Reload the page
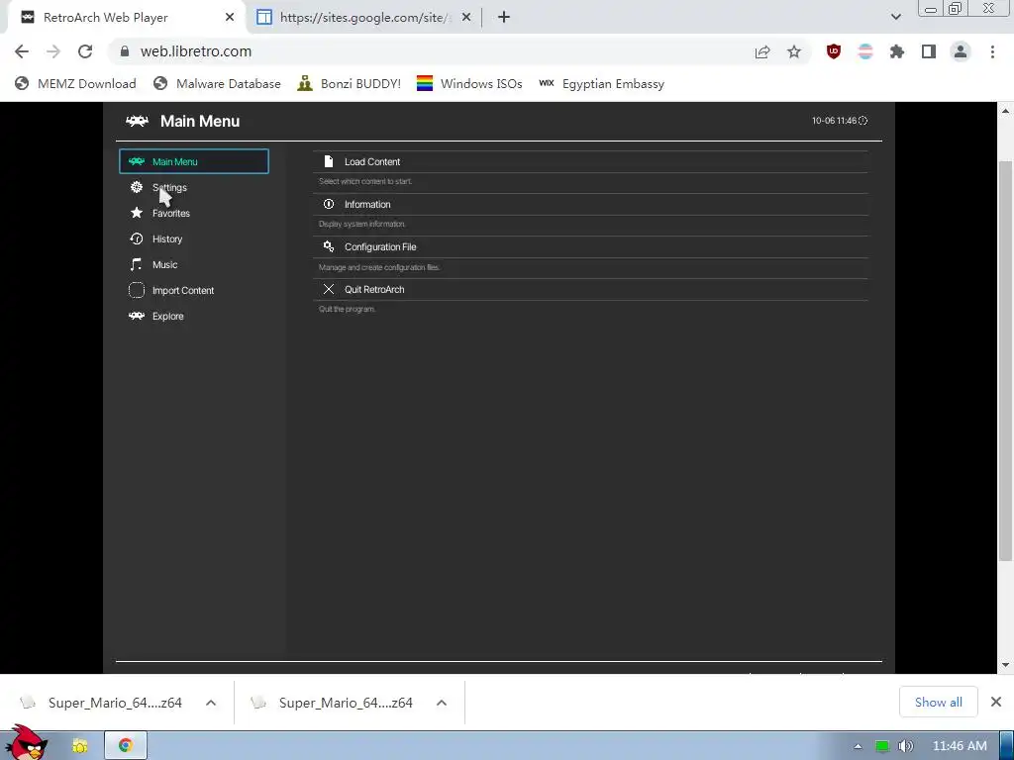 [85, 51]
